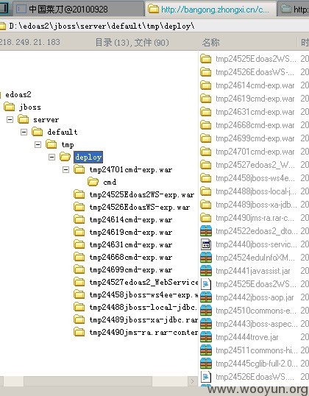Click folder icon of tmp24488jboss-local list row
This screenshot has width=309, height=396.
coord(206,191)
